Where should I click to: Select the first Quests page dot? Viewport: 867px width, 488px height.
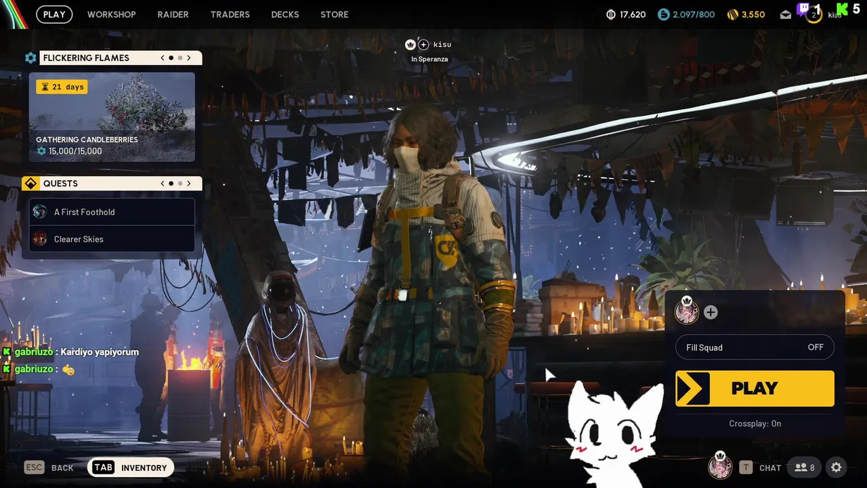171,184
